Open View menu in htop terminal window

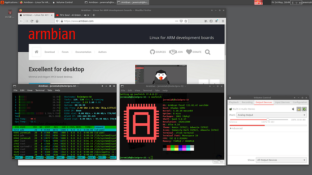tap(30, 90)
